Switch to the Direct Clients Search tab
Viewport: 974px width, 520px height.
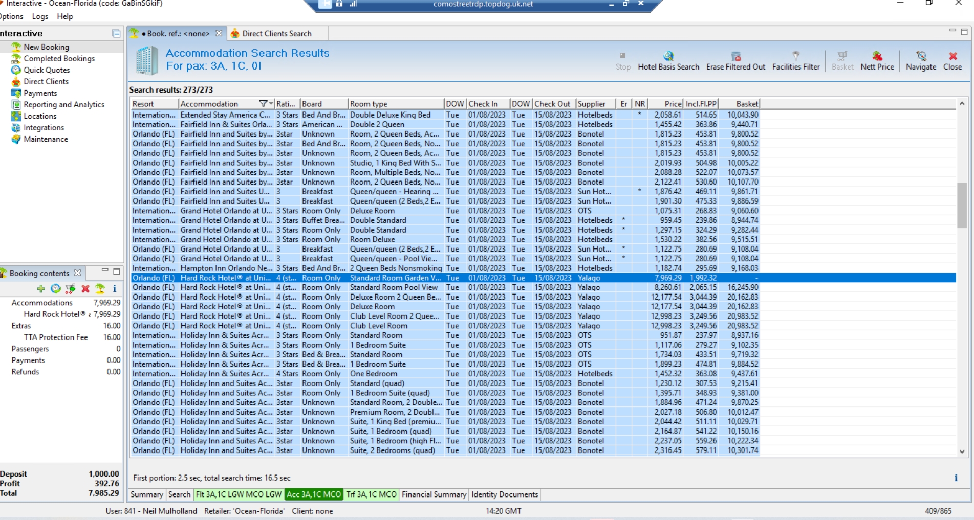pos(276,34)
